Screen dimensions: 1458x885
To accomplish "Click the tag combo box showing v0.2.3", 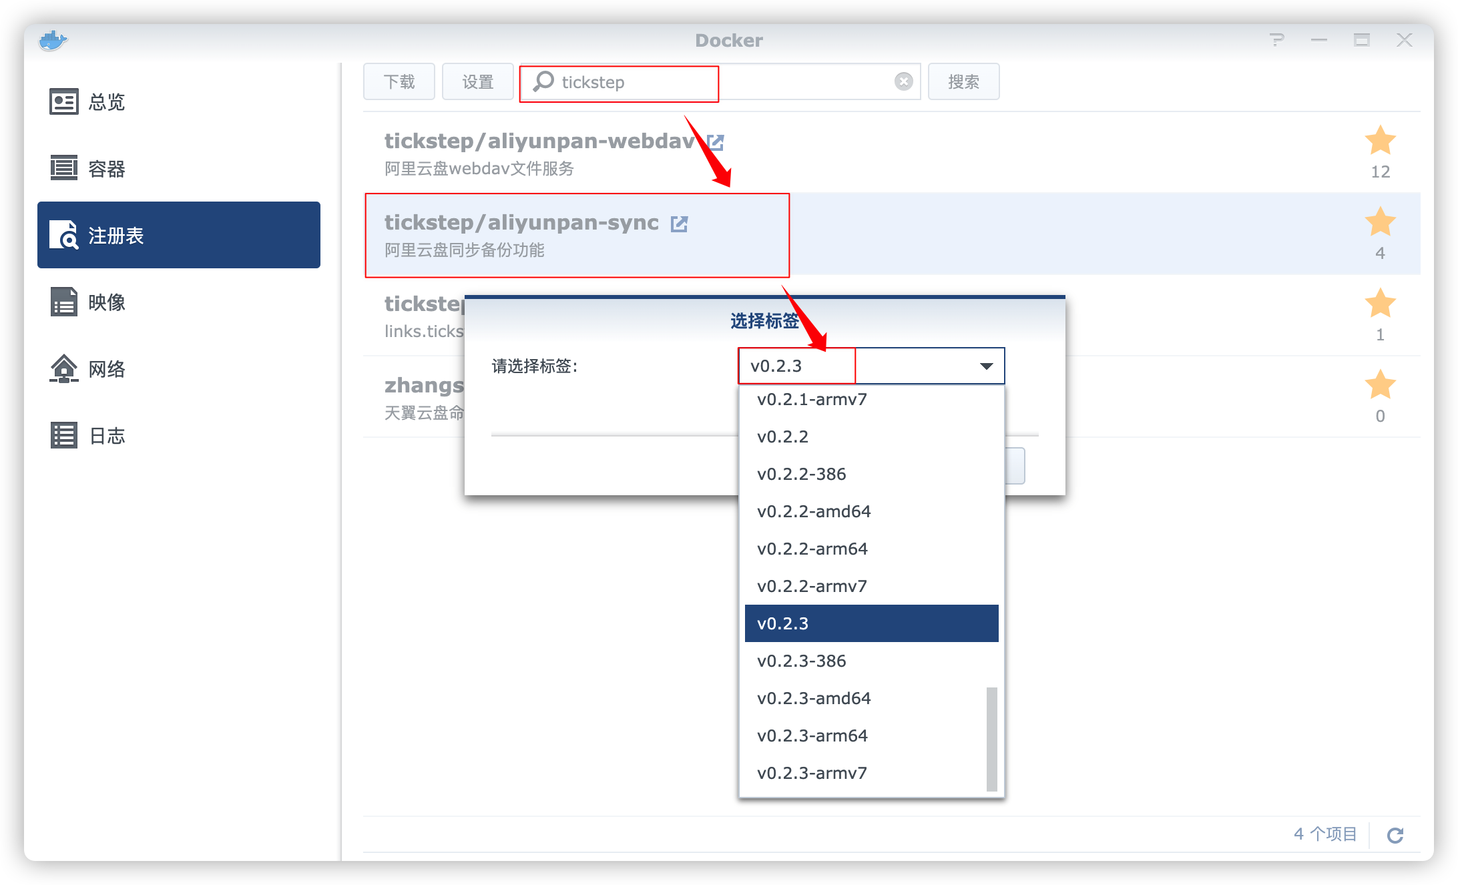I will point(871,366).
